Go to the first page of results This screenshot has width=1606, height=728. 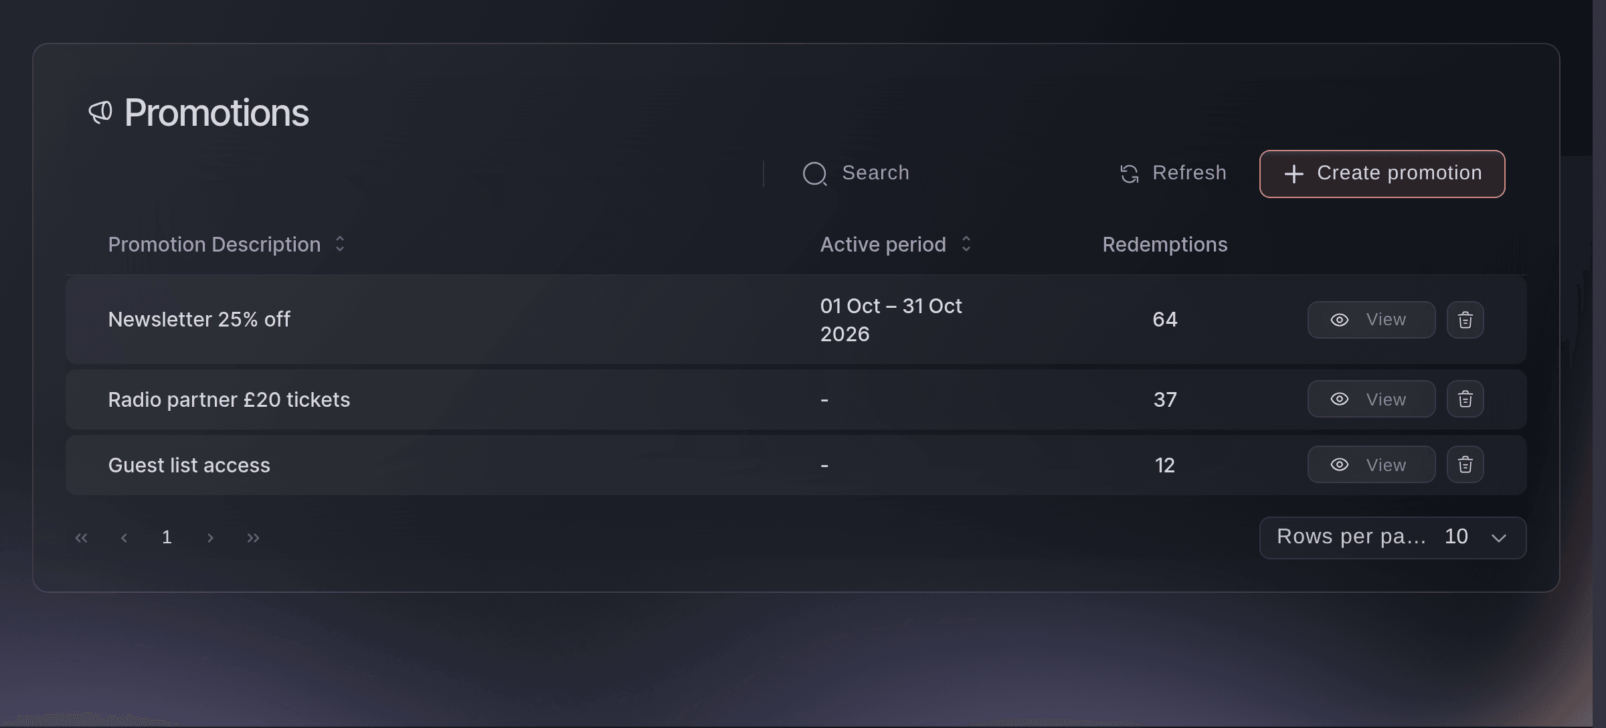click(81, 537)
